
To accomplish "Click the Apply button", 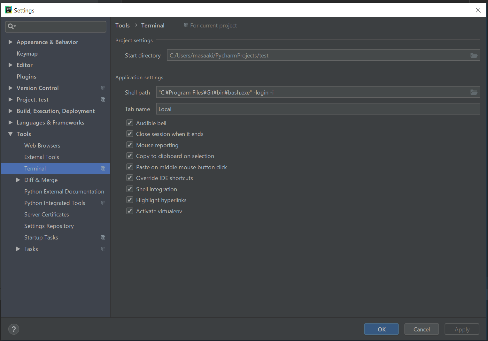I will pos(461,329).
